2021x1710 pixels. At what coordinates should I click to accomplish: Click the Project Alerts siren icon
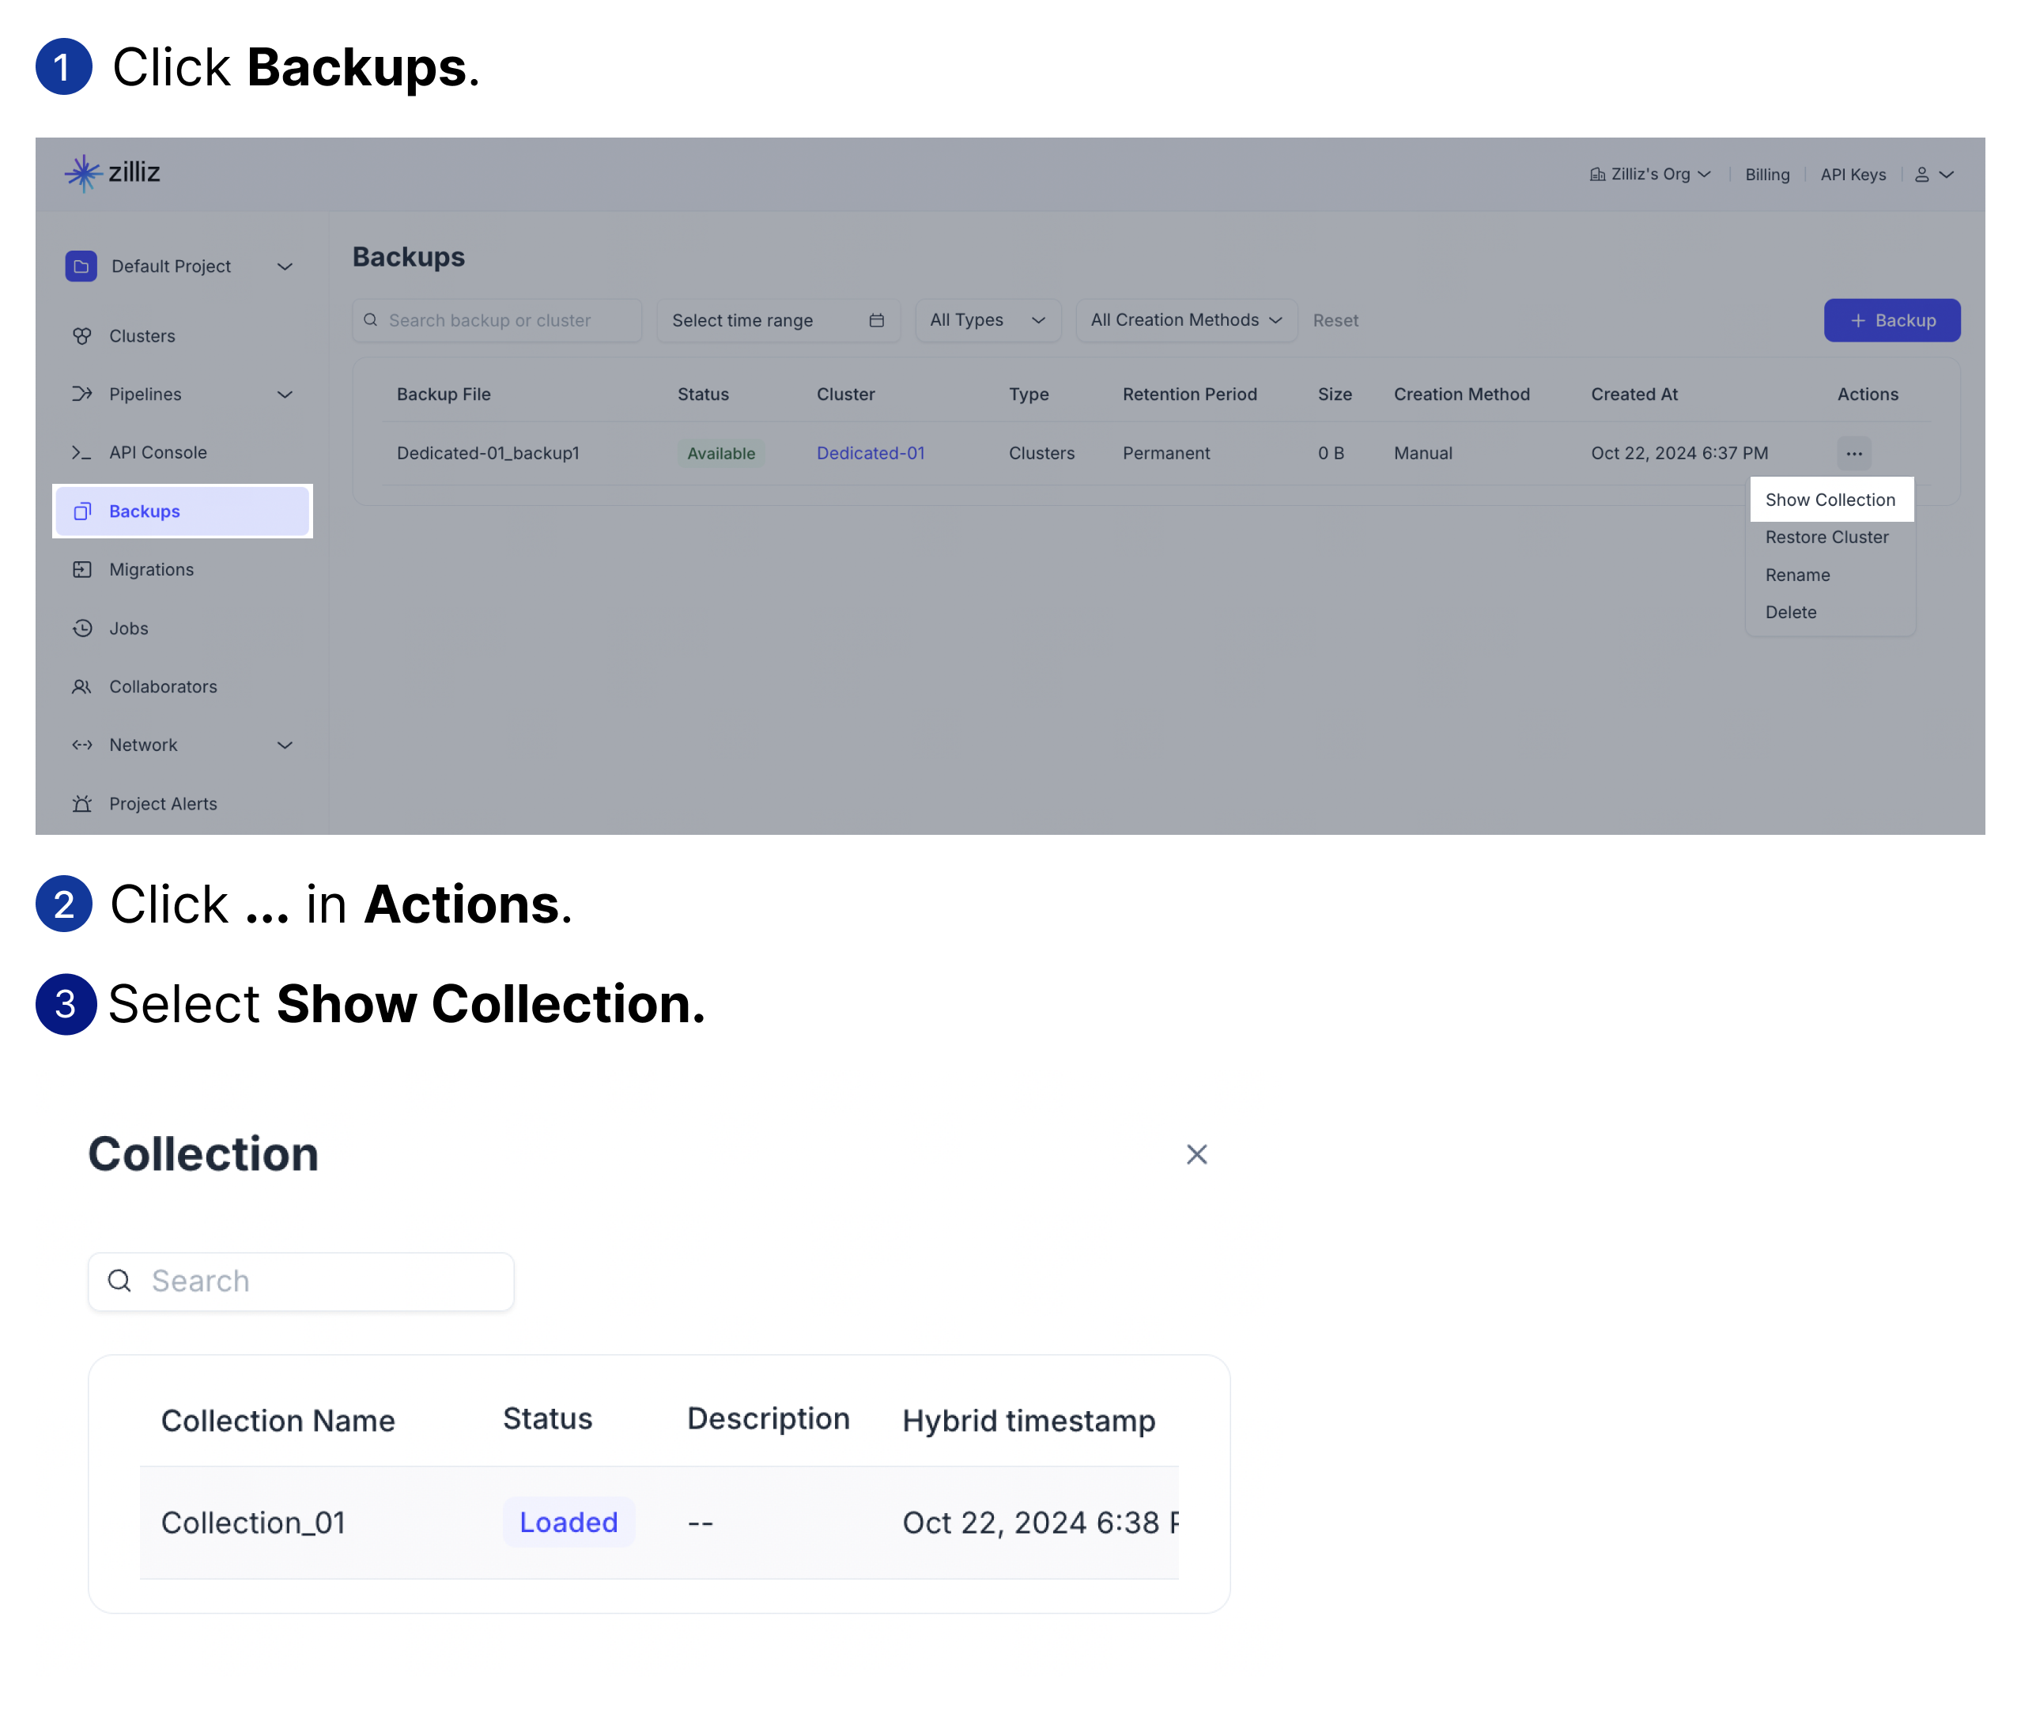[x=82, y=804]
